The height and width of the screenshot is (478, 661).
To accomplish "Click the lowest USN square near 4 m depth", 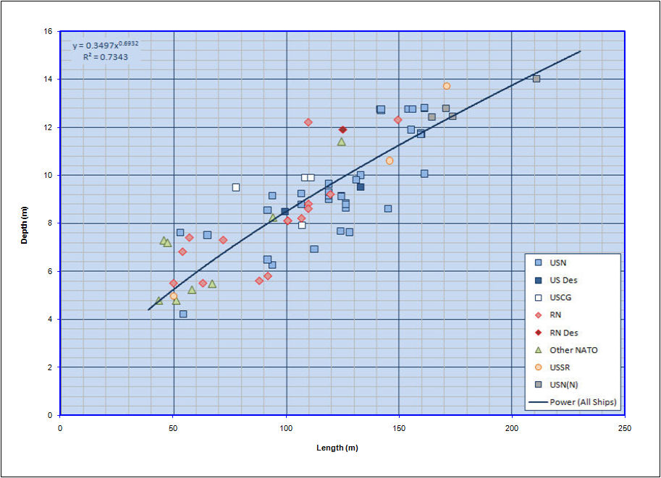I will pos(183,314).
